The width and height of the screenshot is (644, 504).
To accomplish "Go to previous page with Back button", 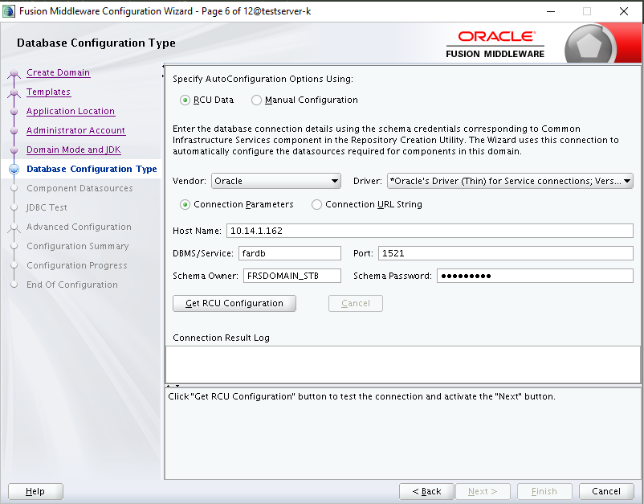I will click(x=426, y=491).
